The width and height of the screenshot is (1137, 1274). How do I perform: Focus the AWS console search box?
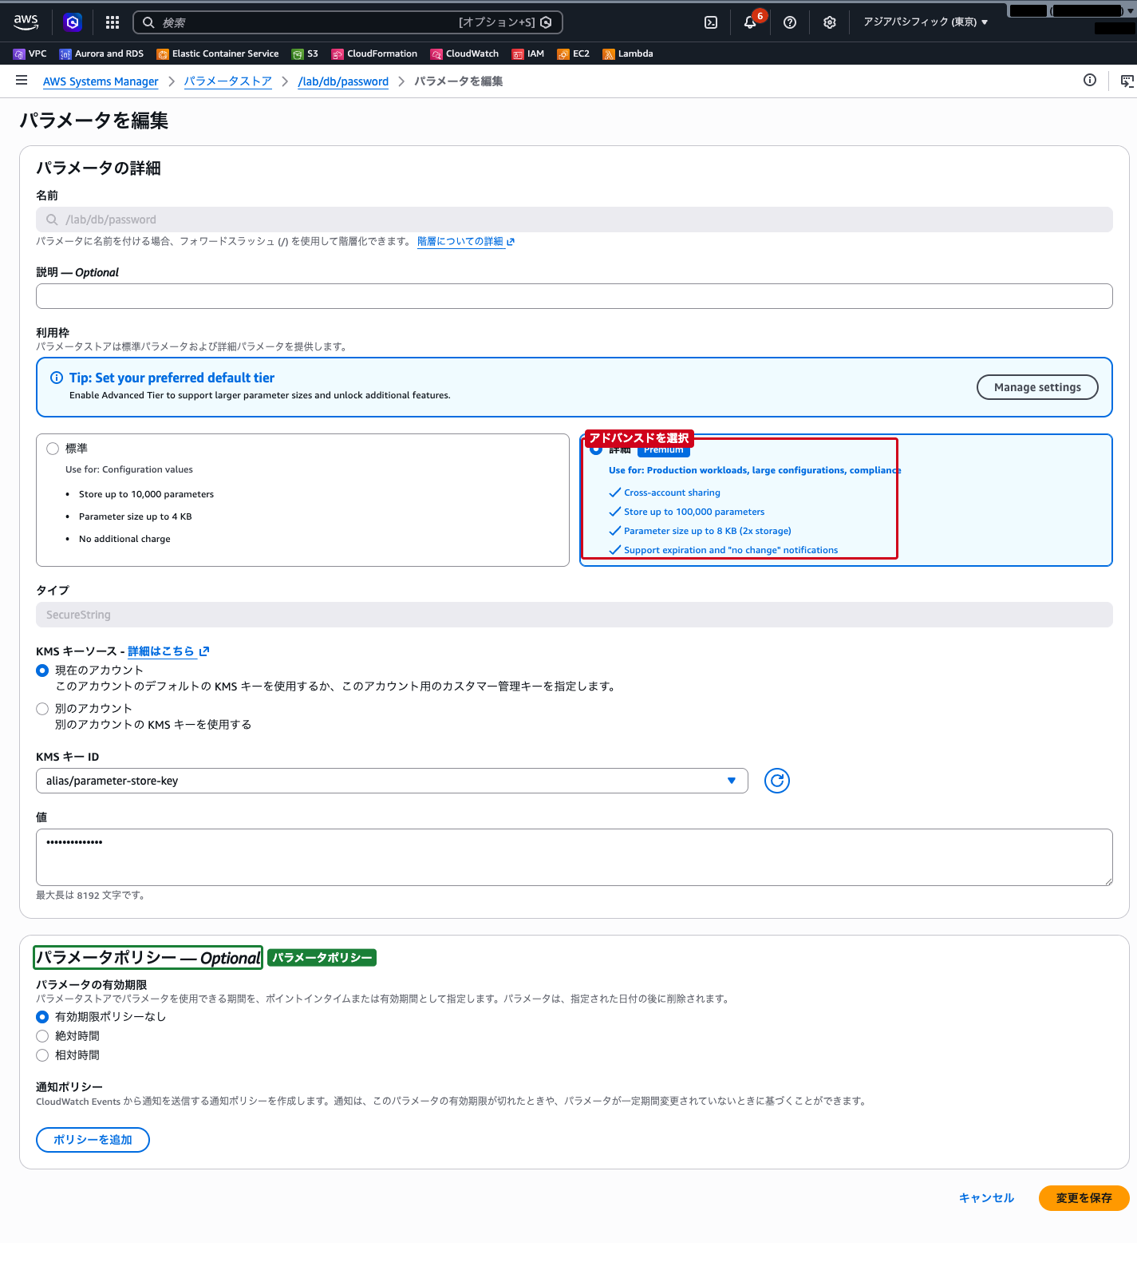point(348,22)
